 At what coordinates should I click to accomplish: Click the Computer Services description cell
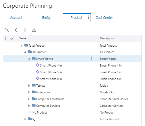(111, 106)
